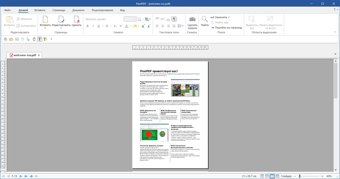Select the add text T+ tool
The width and height of the screenshot is (340, 179).
pos(45,39)
